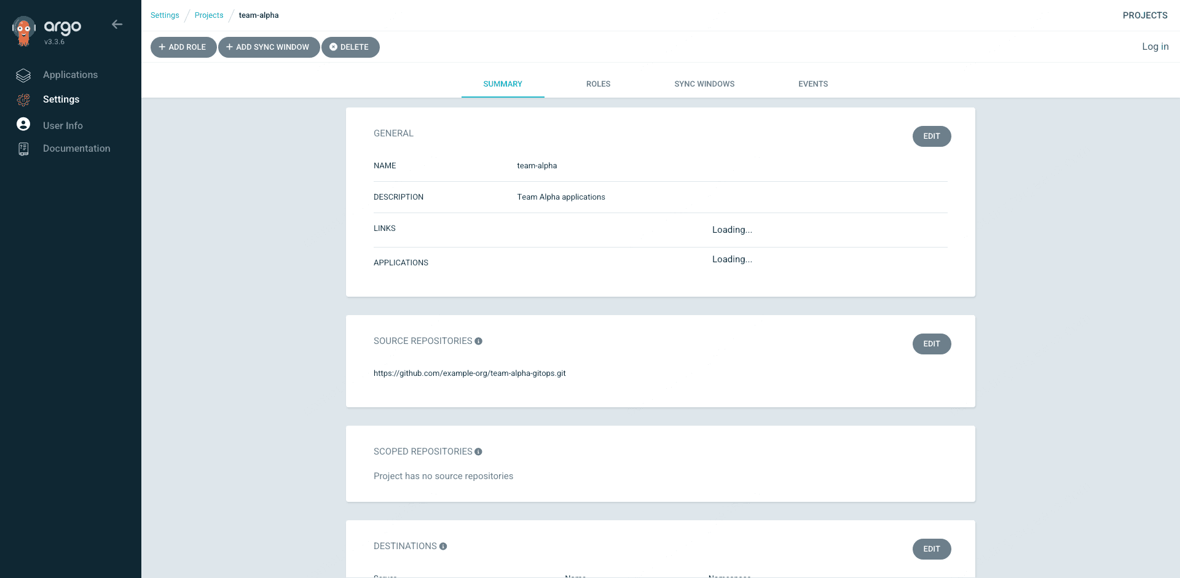
Task: Collapse the sidebar with the back arrow
Action: (x=117, y=24)
